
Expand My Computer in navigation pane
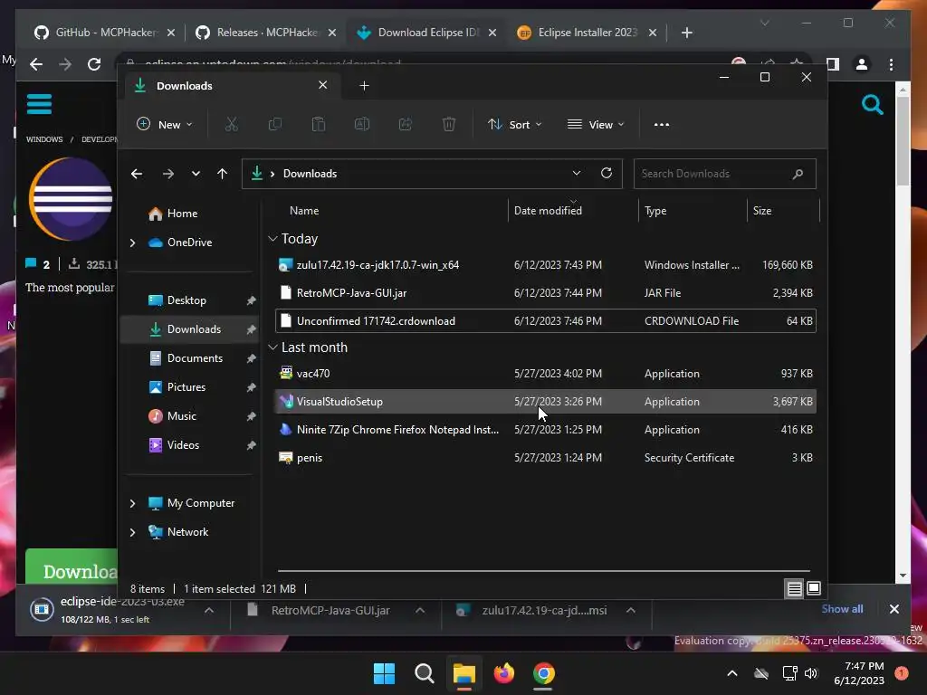pos(132,503)
